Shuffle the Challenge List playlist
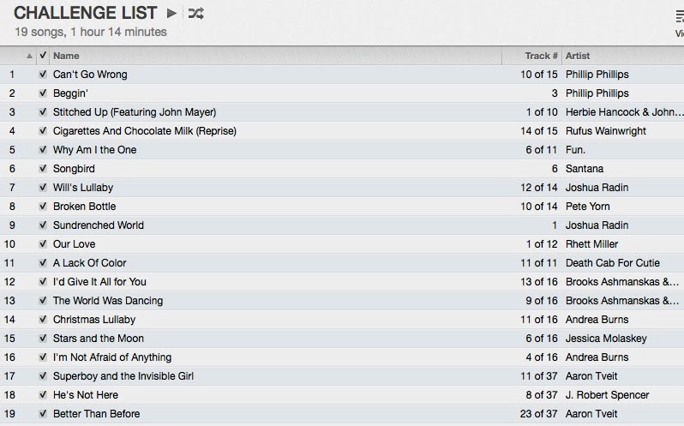 point(195,13)
